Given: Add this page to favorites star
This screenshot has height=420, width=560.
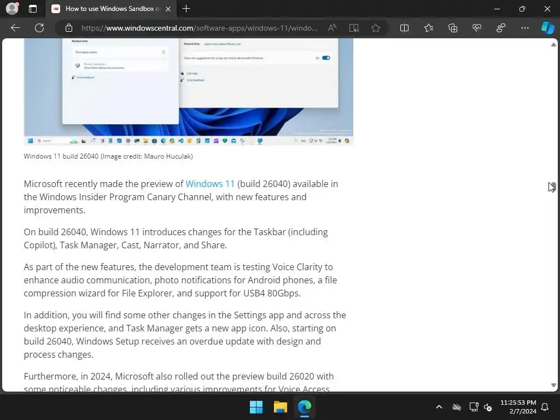Looking at the screenshot, I should (375, 28).
